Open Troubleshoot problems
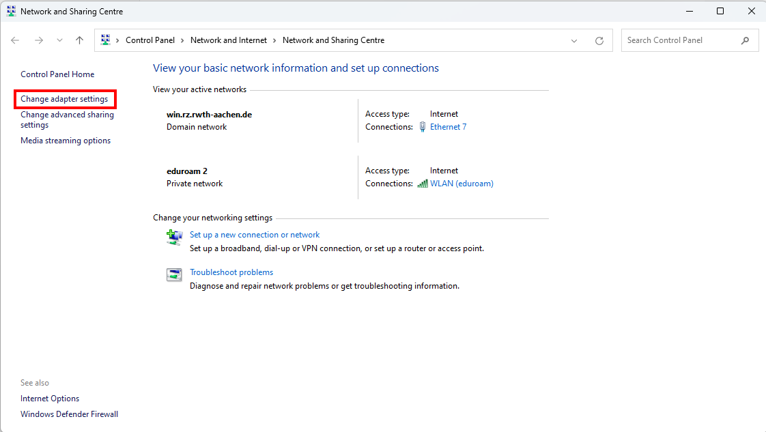The width and height of the screenshot is (766, 432). pos(231,272)
